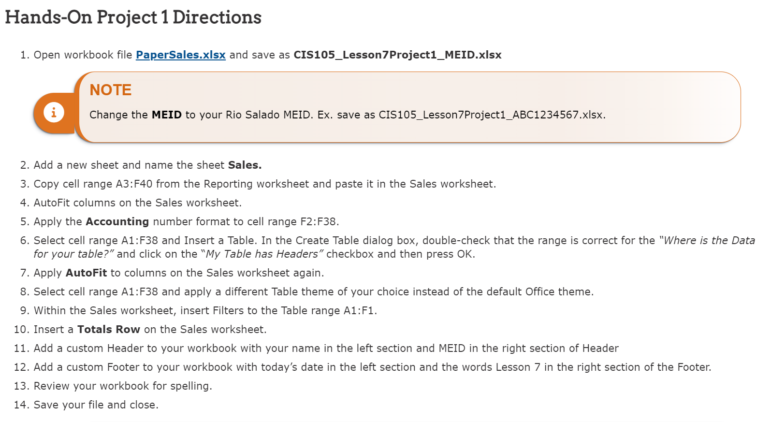The height and width of the screenshot is (422, 771).
Task: Click step 9 about inserting Filters
Action: pos(205,311)
